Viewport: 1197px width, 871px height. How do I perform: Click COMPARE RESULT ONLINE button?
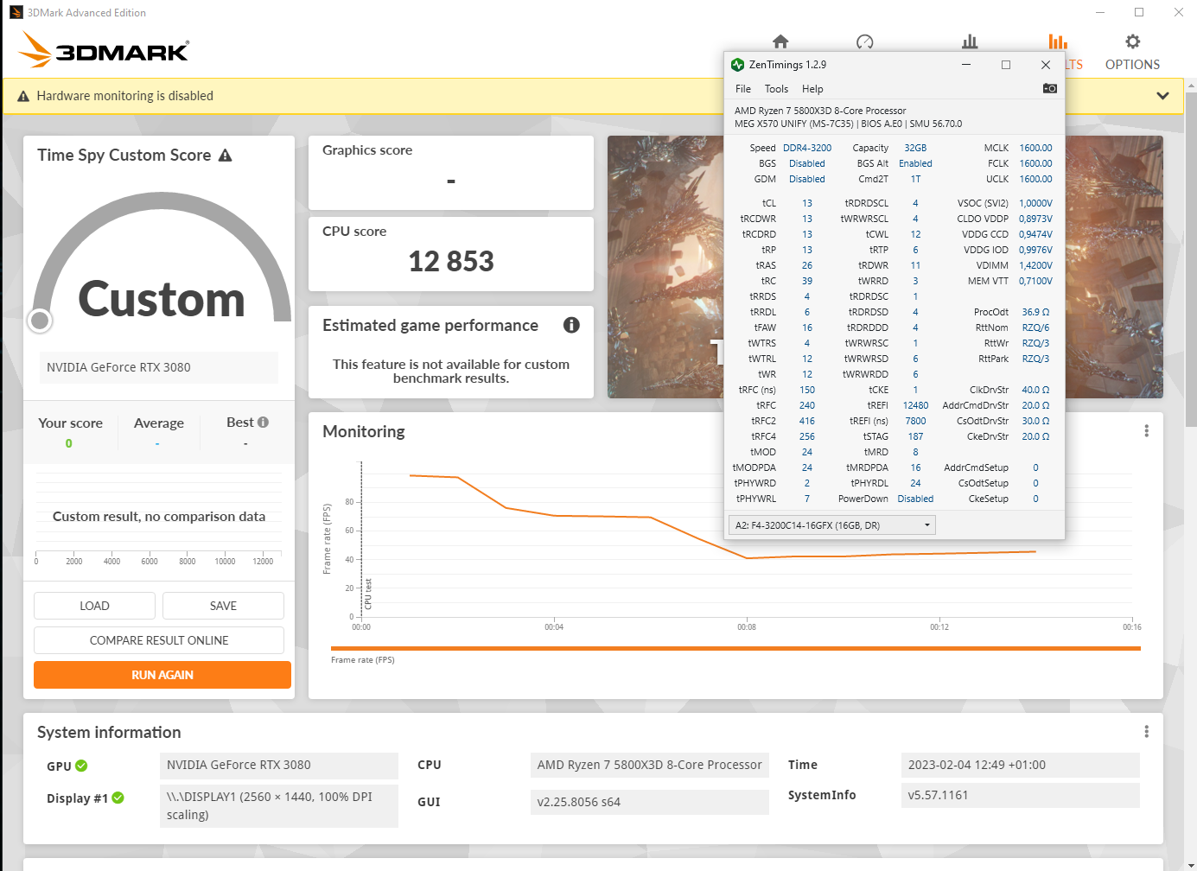click(159, 640)
